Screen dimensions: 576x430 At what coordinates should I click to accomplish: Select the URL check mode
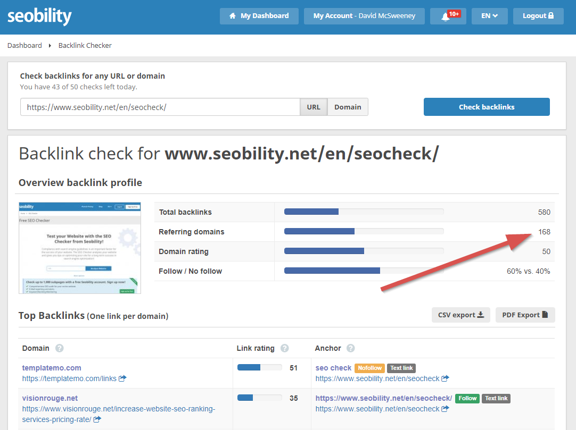coord(313,106)
